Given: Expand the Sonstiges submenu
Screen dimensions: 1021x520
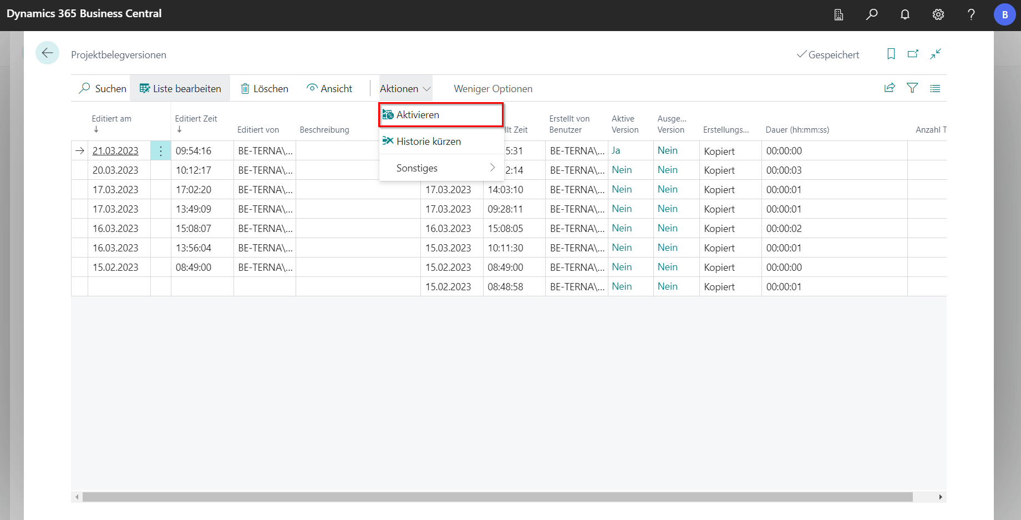Looking at the screenshot, I should [x=441, y=168].
